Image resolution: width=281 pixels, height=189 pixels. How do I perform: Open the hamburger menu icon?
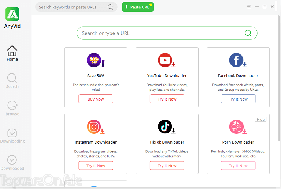point(249,7)
